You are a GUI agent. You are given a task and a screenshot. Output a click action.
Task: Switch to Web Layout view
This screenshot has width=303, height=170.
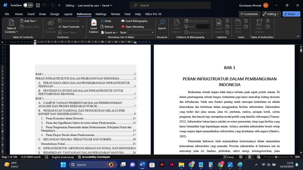click(x=258, y=157)
